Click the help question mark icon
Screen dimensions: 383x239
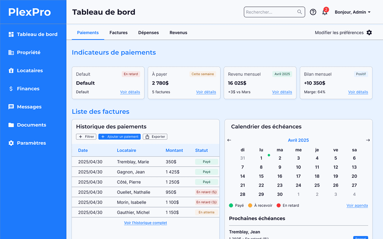[313, 12]
